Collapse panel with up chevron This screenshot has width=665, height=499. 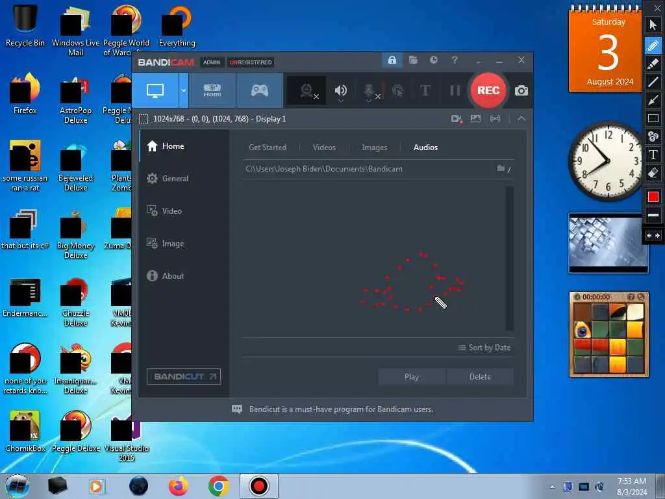click(521, 119)
